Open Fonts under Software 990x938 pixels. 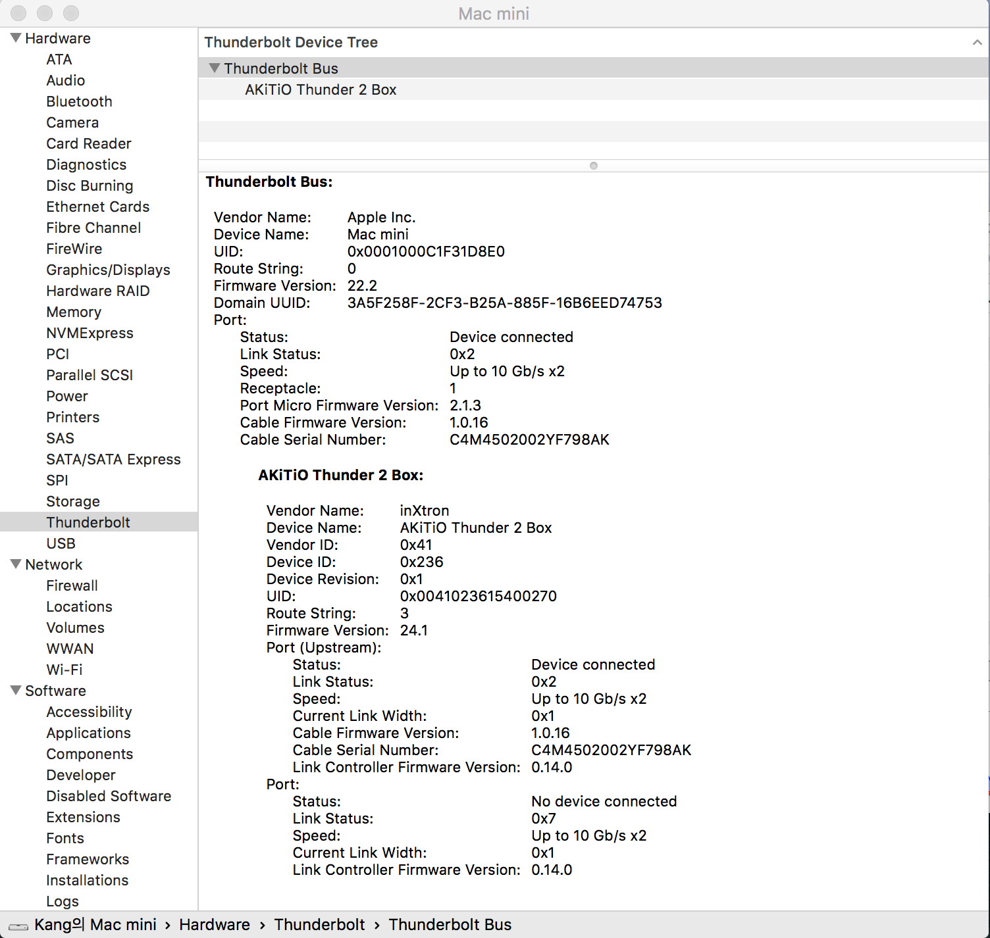click(x=65, y=838)
